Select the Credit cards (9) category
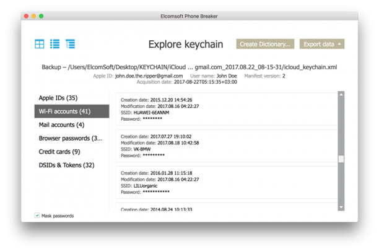Image resolution: width=379 pixels, height=252 pixels. (59, 152)
